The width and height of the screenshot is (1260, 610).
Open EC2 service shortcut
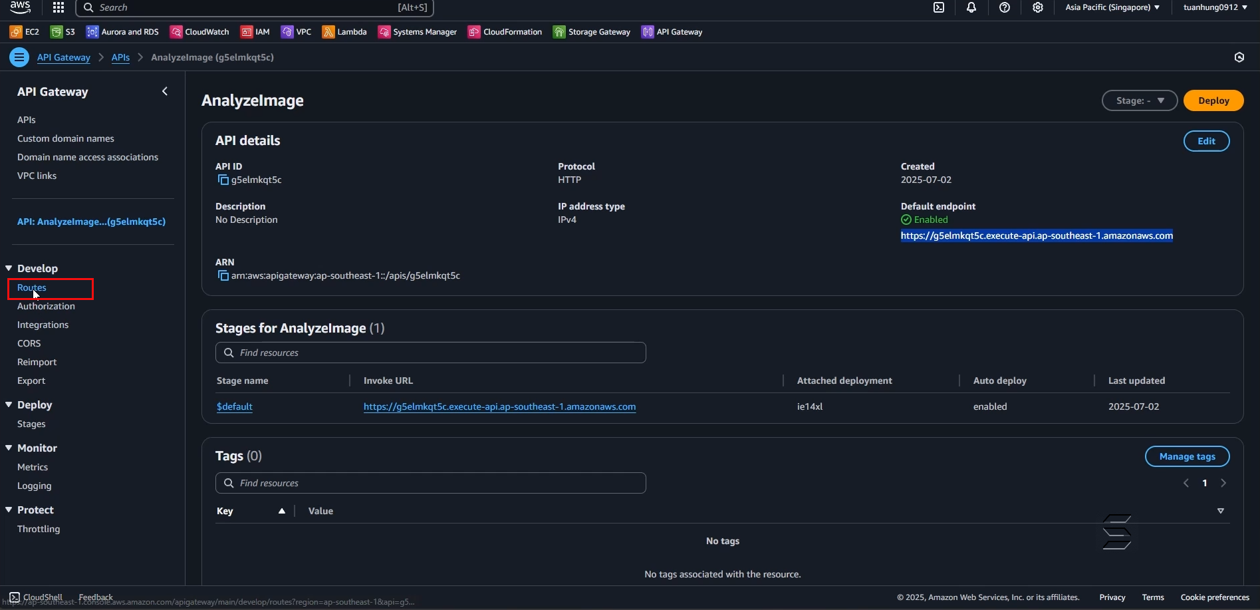pyautogui.click(x=25, y=32)
